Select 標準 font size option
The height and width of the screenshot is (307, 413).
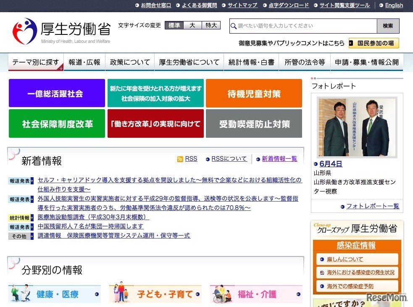pos(174,25)
